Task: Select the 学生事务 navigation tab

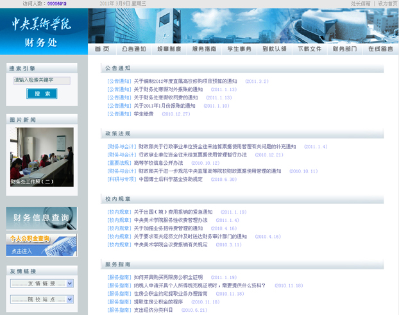Action: tap(239, 49)
